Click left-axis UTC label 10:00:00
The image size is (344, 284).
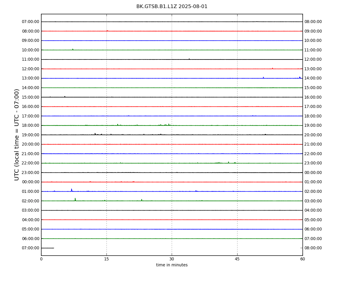coord(31,50)
